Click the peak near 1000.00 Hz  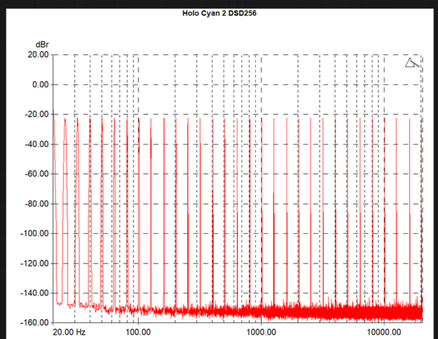coord(262,119)
